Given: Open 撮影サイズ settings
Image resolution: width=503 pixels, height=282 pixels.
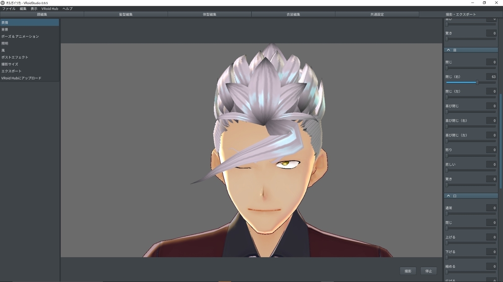Looking at the screenshot, I should click(29, 64).
